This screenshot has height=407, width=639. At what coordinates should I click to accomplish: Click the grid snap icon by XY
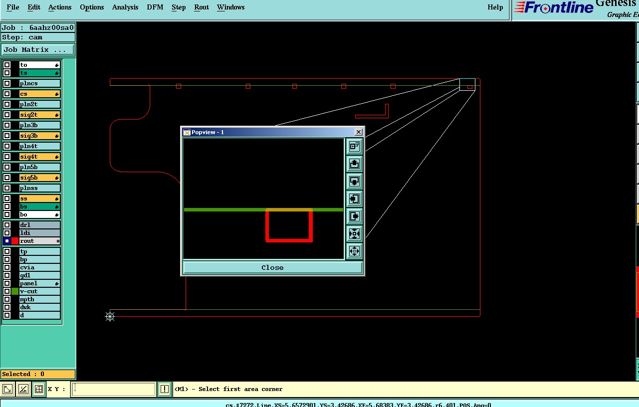click(39, 389)
